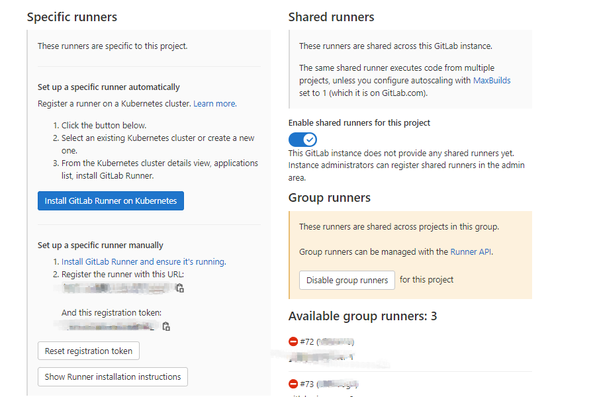Open the MaxBuilds link
Image resolution: width=595 pixels, height=397 pixels.
point(492,81)
